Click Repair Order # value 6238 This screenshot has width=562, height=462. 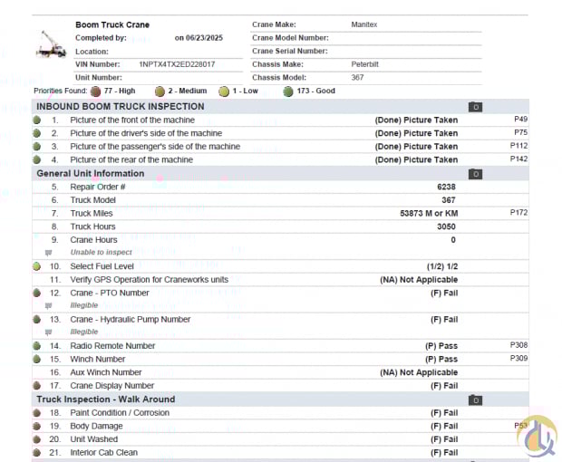446,187
